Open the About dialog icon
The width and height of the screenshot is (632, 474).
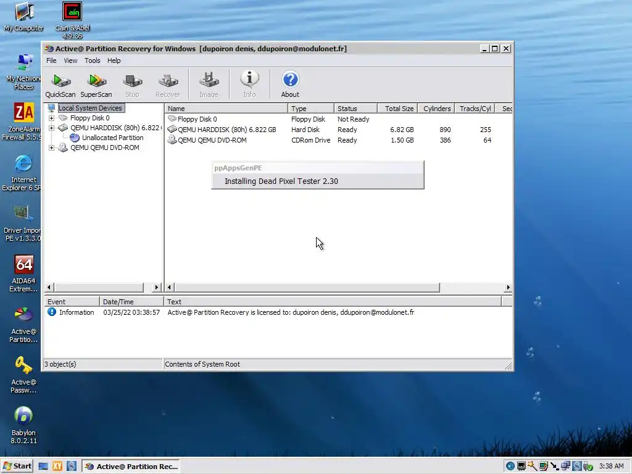point(290,85)
